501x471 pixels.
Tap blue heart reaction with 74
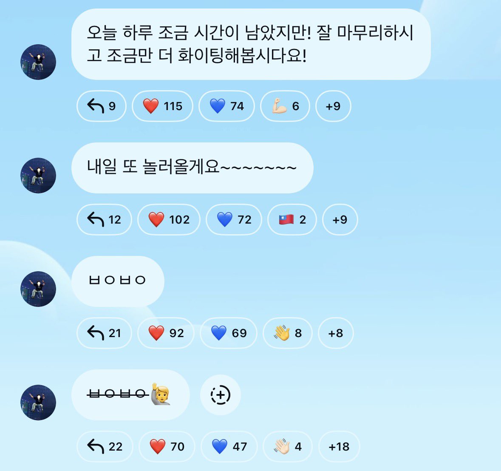(226, 106)
